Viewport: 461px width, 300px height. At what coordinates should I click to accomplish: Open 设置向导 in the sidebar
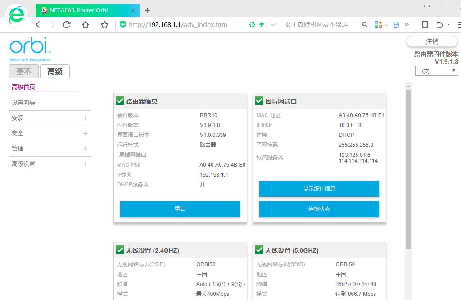pyautogui.click(x=23, y=102)
